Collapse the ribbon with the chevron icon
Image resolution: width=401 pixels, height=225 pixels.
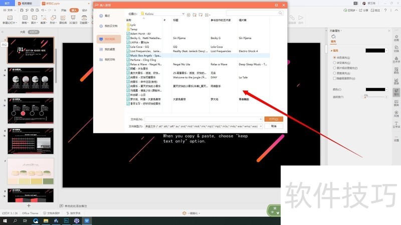[396, 10]
